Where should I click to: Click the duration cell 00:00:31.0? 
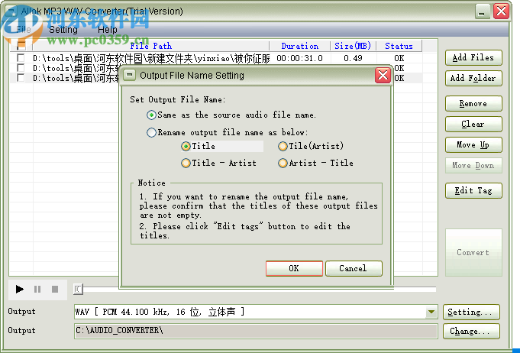(x=299, y=58)
